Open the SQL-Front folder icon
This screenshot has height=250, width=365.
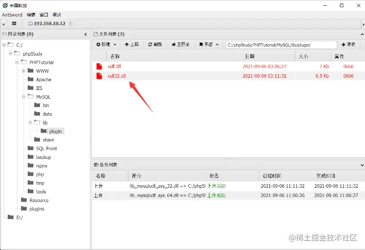(30, 148)
